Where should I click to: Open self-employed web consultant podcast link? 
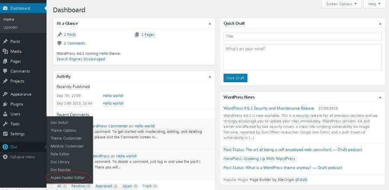tap(293, 149)
